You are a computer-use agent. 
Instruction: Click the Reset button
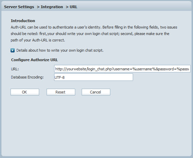[x=61, y=92]
